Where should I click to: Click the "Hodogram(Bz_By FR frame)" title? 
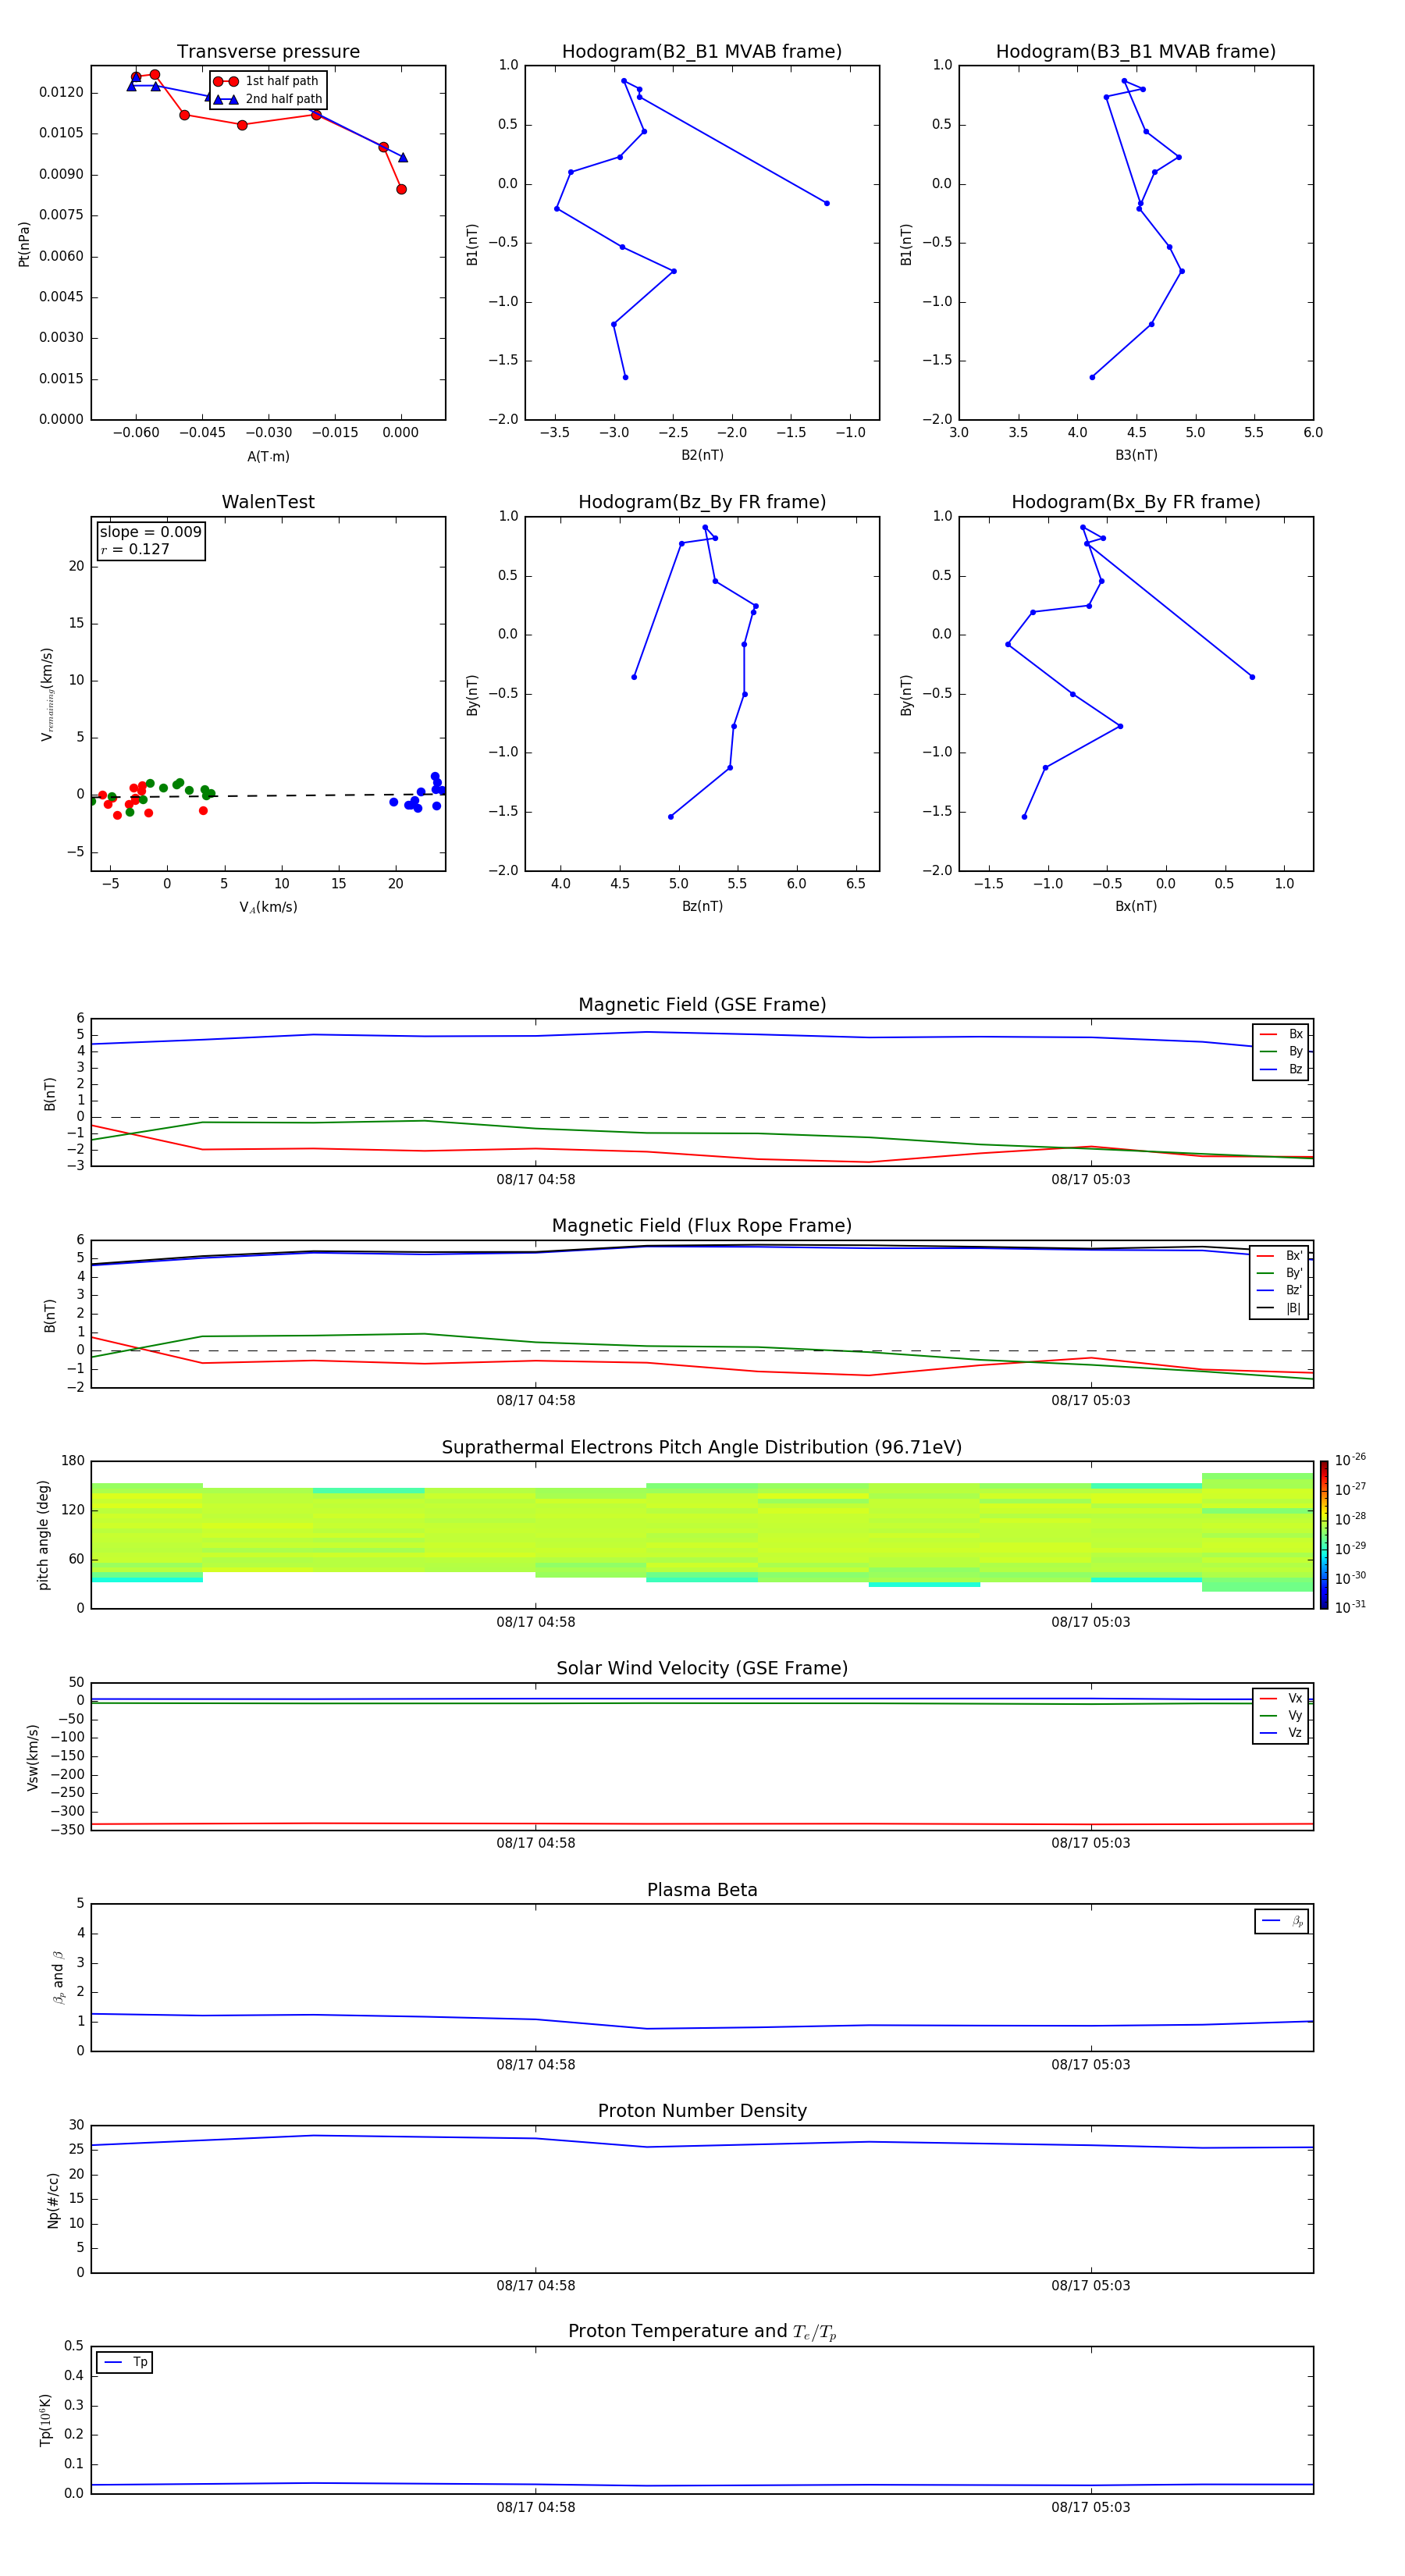coord(702,502)
